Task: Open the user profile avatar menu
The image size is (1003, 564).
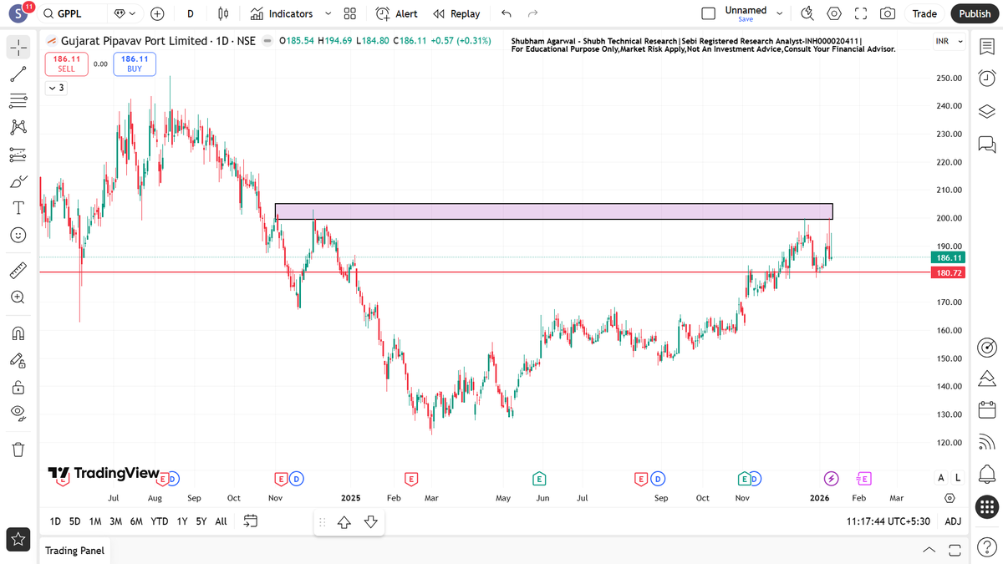Action: tap(18, 13)
